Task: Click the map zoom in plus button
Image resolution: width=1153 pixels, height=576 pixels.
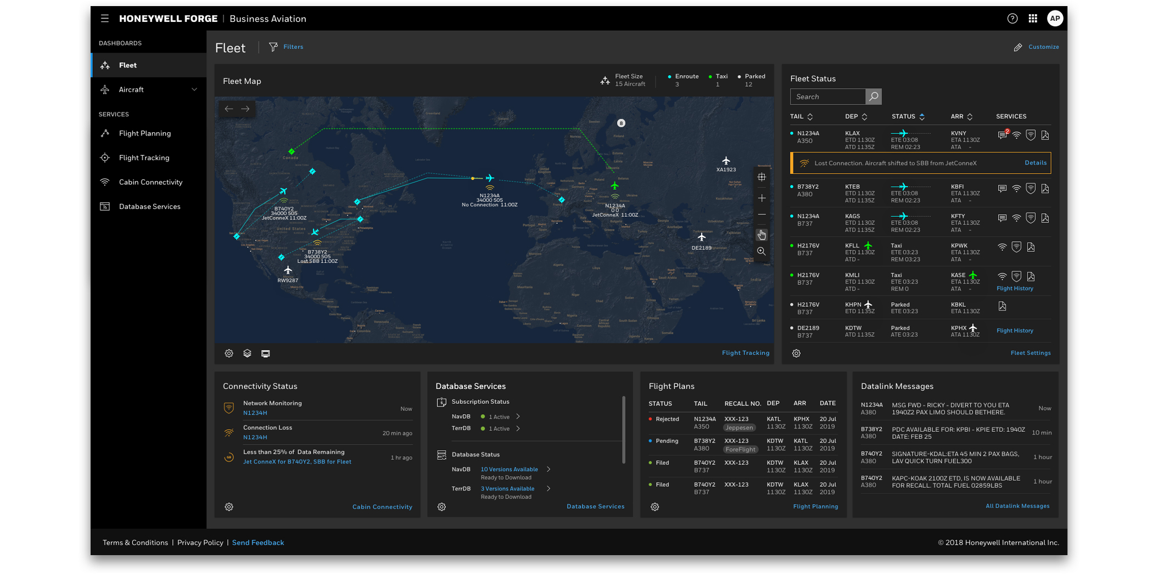Action: [762, 198]
